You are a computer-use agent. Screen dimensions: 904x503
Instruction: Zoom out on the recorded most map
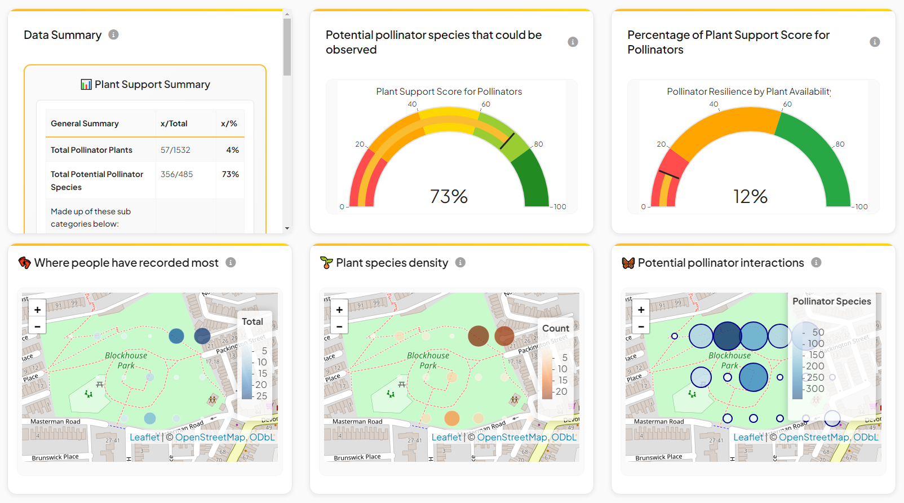(x=37, y=326)
